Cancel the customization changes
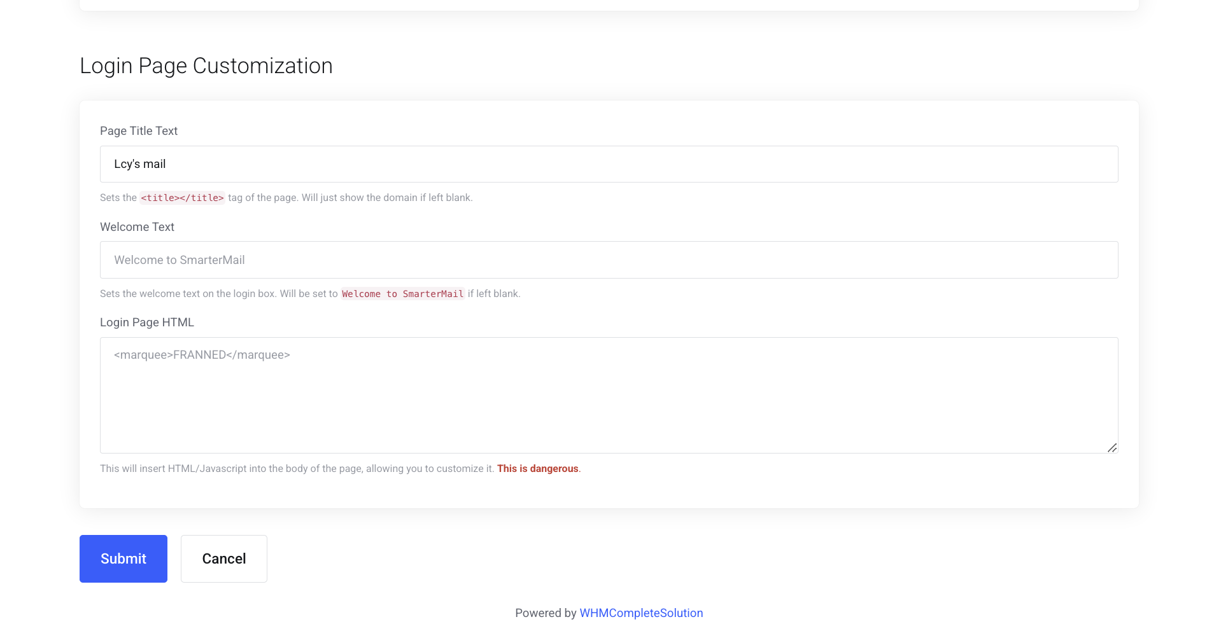Viewport: 1207px width, 631px height. (224, 558)
